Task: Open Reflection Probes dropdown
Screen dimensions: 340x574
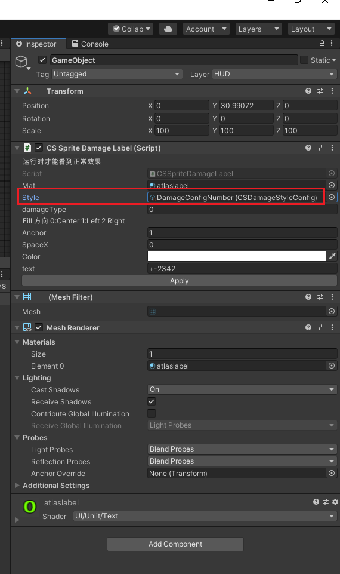Action: tap(242, 461)
